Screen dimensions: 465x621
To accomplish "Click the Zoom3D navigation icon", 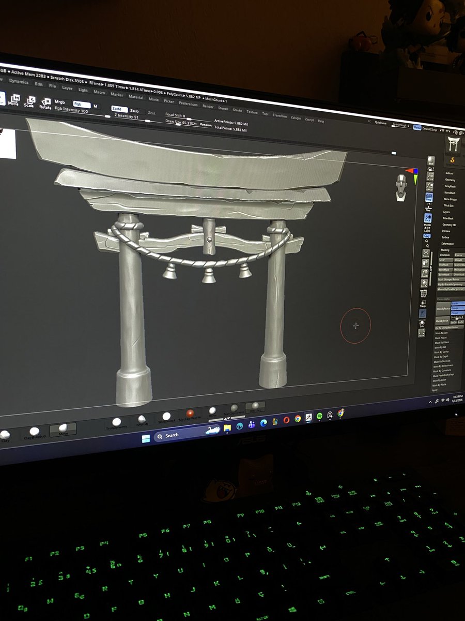I will pyautogui.click(x=424, y=274).
